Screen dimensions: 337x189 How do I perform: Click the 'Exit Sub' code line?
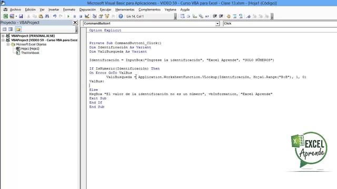click(98, 98)
